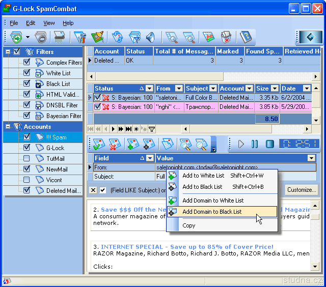This screenshot has width=326, height=287.
Task: Click the trash bin delete icon in toolbar
Action: click(x=226, y=37)
